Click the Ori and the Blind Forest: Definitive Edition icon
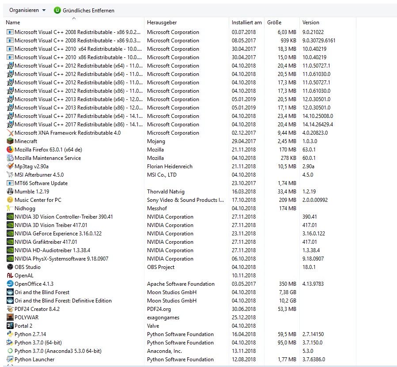397x367 pixels. (x=10, y=300)
